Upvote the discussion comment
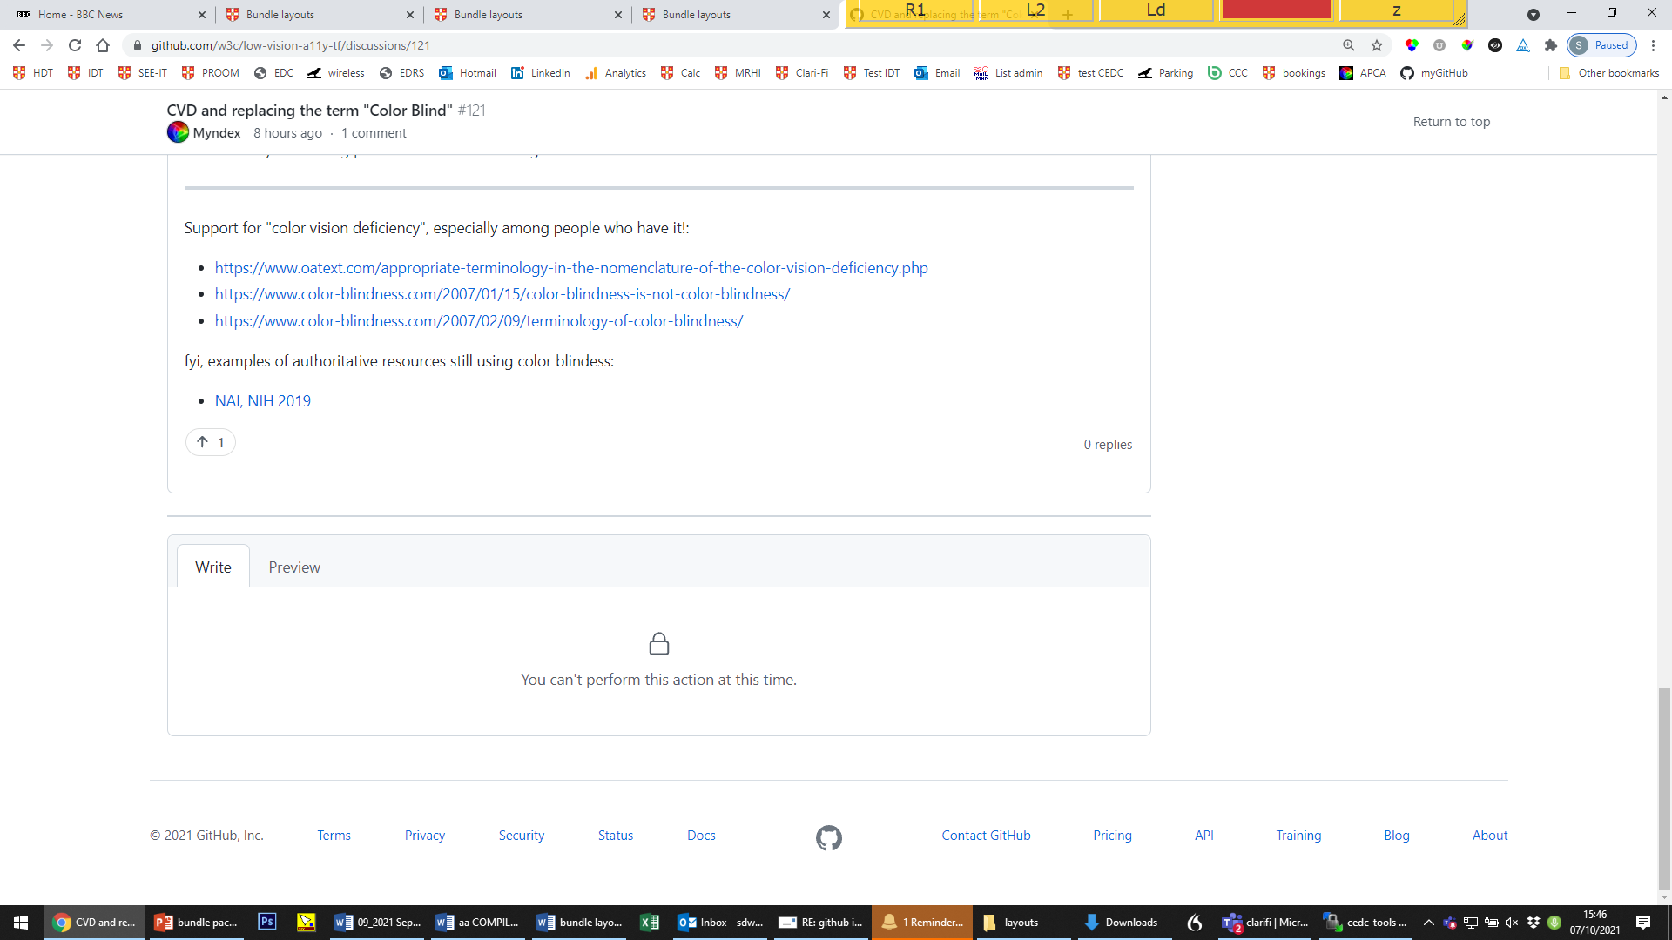Image resolution: width=1672 pixels, height=940 pixels. (x=211, y=442)
